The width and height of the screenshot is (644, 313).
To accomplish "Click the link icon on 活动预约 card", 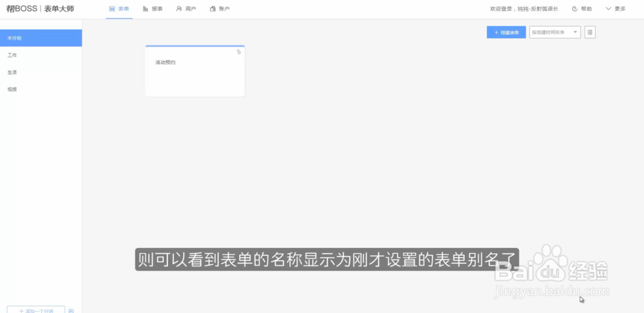I will [x=239, y=52].
